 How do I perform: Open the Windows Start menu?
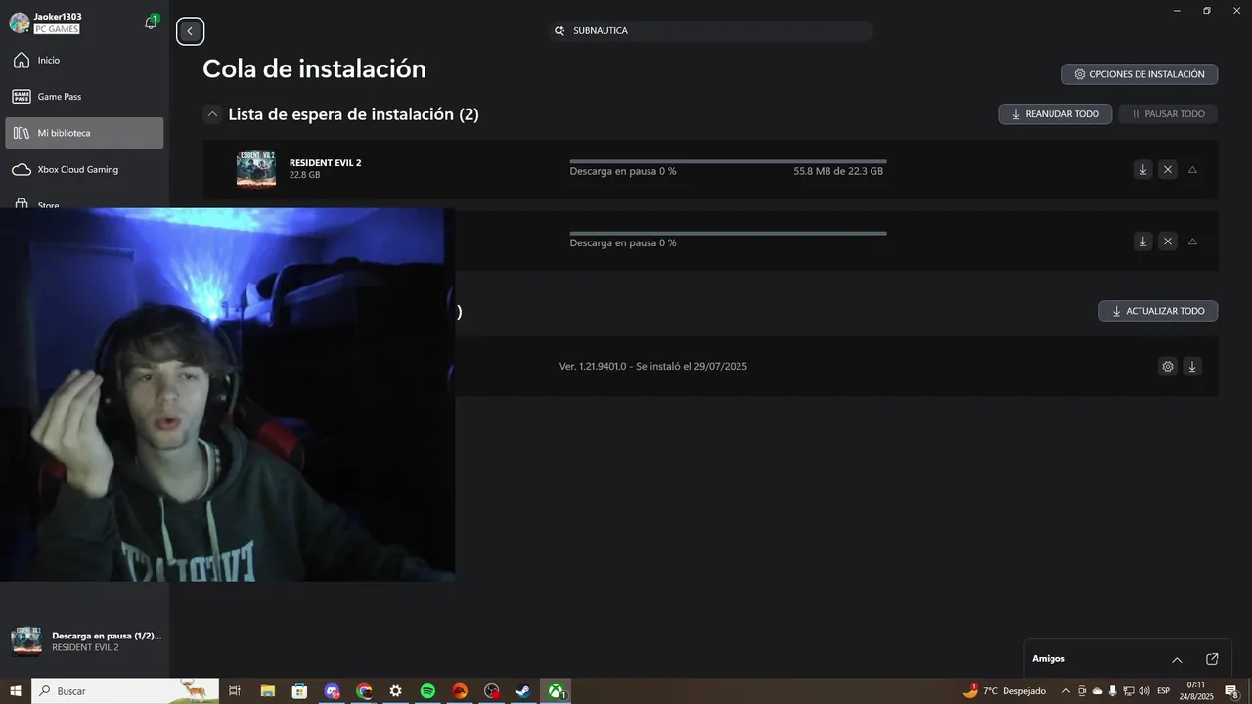16,691
